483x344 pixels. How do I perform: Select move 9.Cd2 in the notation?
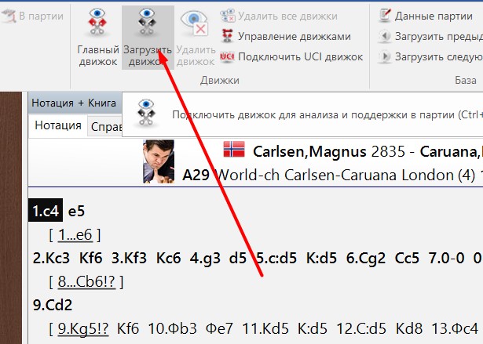click(x=53, y=305)
